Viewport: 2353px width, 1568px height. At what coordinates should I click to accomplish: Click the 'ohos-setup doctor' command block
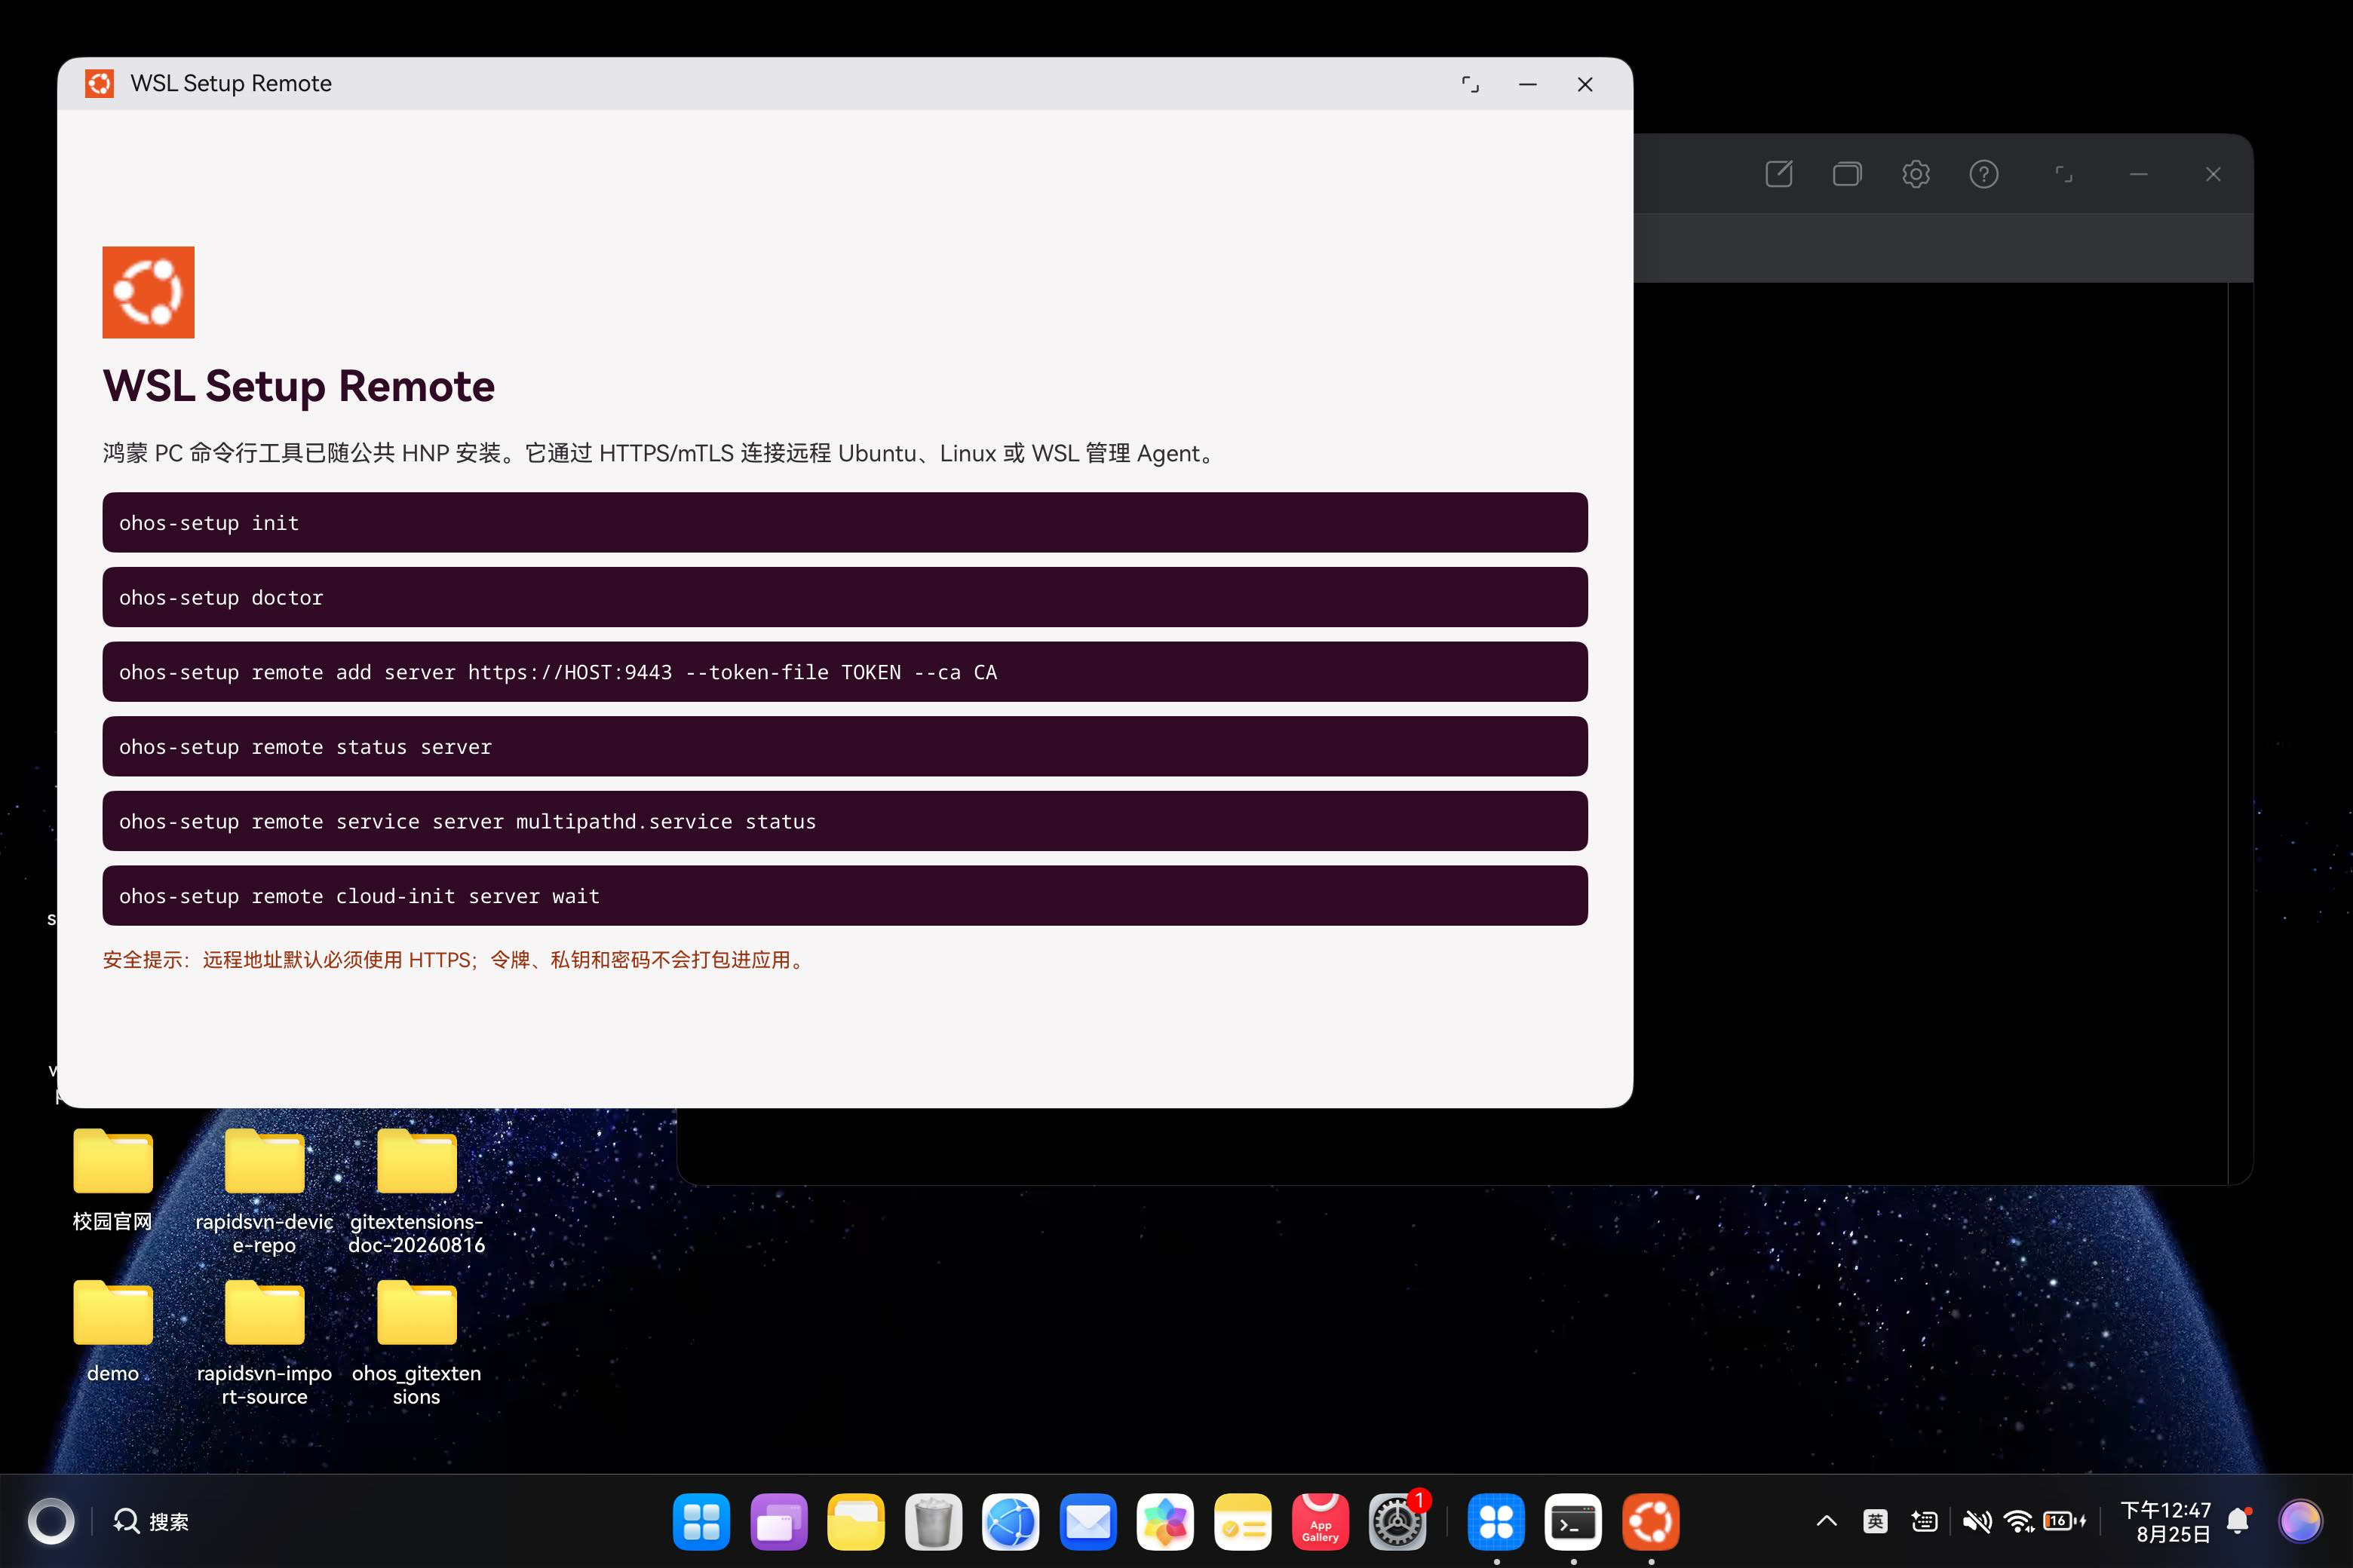(x=845, y=597)
